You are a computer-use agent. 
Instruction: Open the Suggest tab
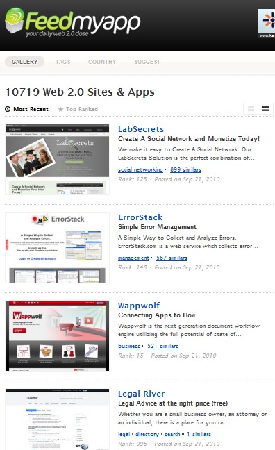click(147, 62)
